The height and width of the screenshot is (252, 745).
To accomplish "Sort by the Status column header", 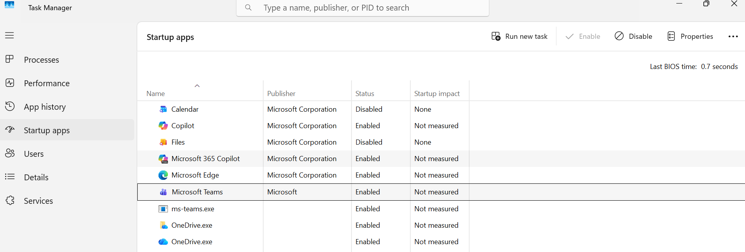I will [x=365, y=94].
